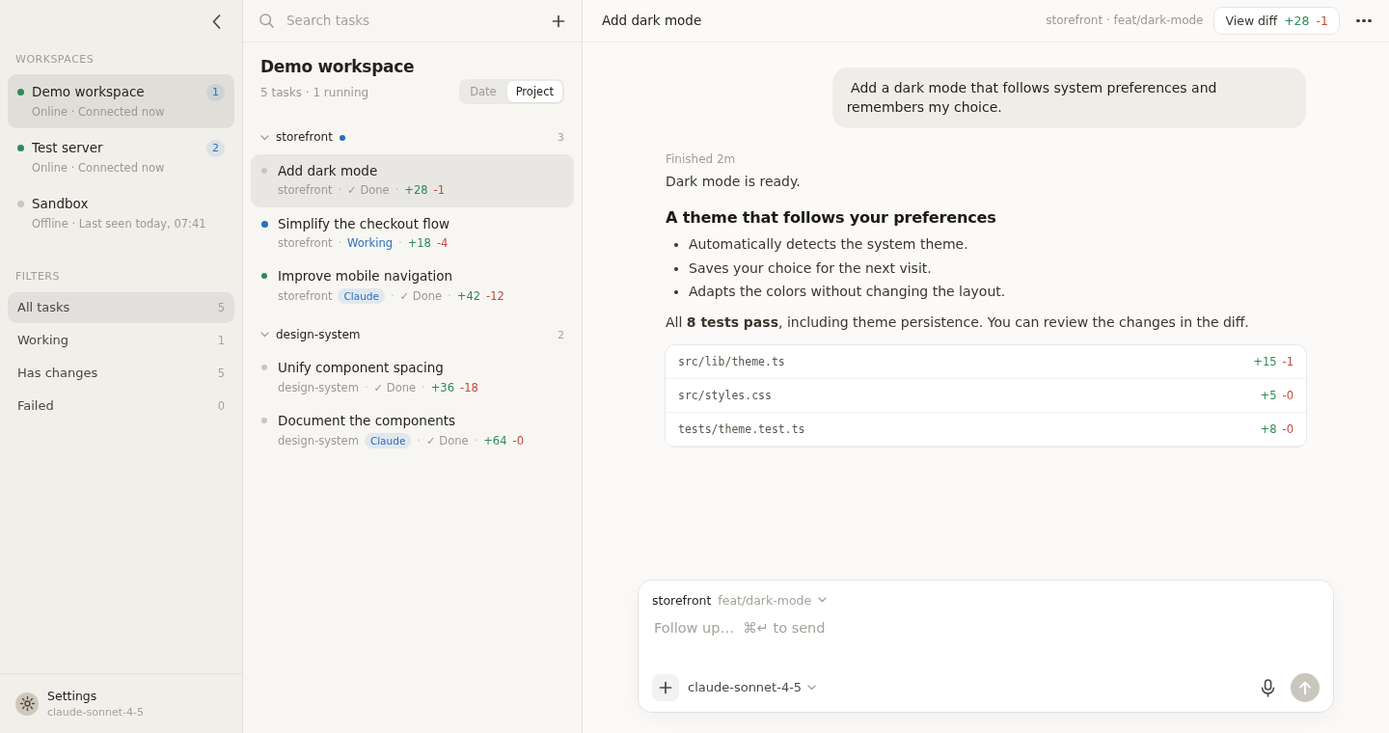Screen dimensions: 1389x733
Task: Click the storefront · feat/dark-mode header label
Action: point(1124,20)
